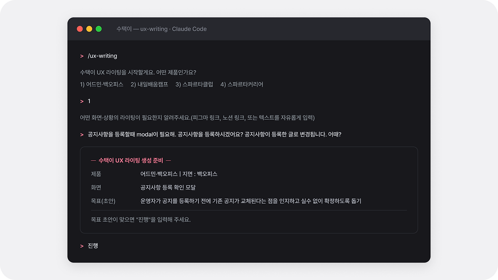Viewport: 498px width, 280px height.
Task: Select option 2) 내일배움캠프
Action: tap(149, 84)
